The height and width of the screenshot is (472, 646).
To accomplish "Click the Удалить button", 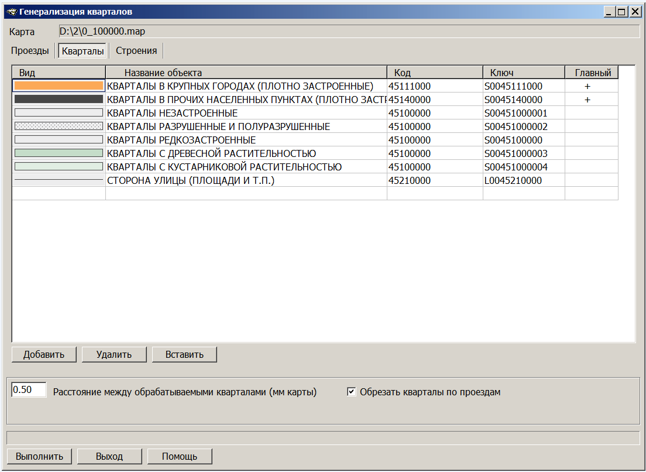I will click(114, 354).
